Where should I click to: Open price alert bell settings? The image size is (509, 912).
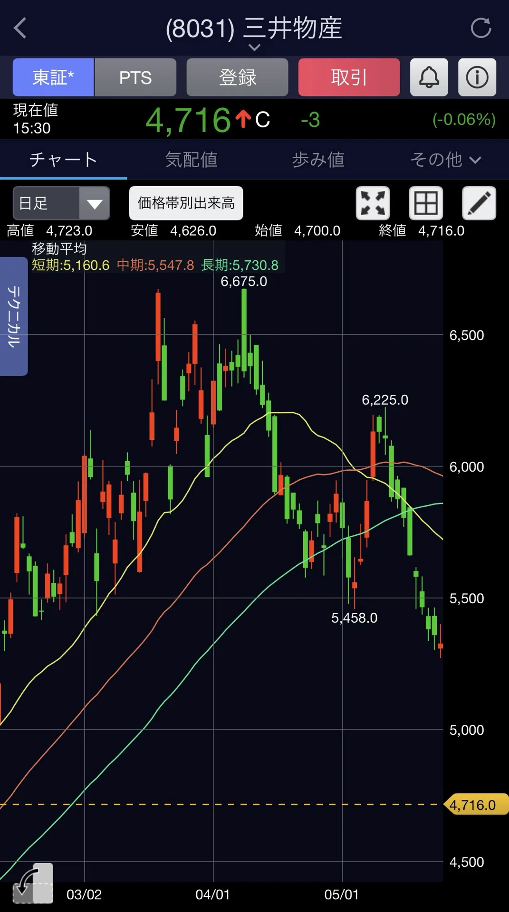click(429, 77)
